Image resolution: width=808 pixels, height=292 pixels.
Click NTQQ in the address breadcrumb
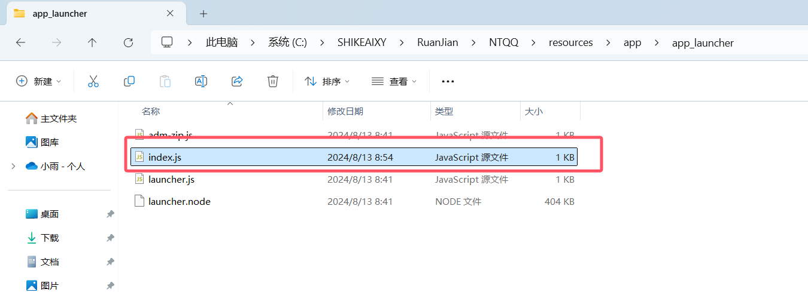(x=503, y=42)
